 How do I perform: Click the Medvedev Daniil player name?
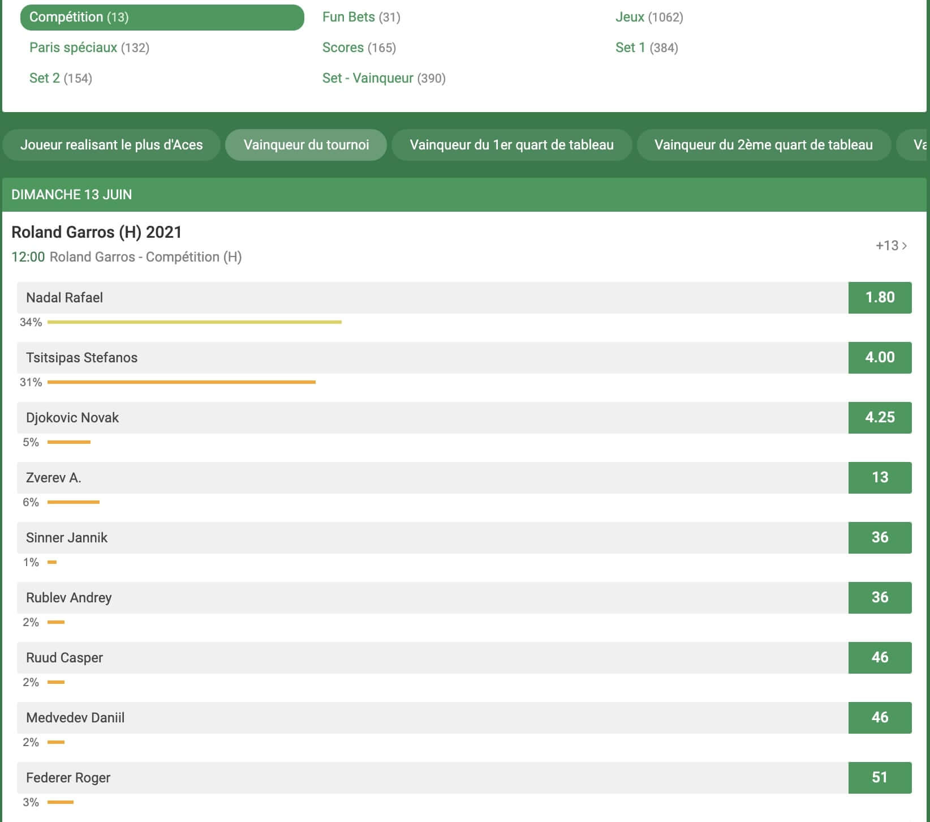pos(75,718)
